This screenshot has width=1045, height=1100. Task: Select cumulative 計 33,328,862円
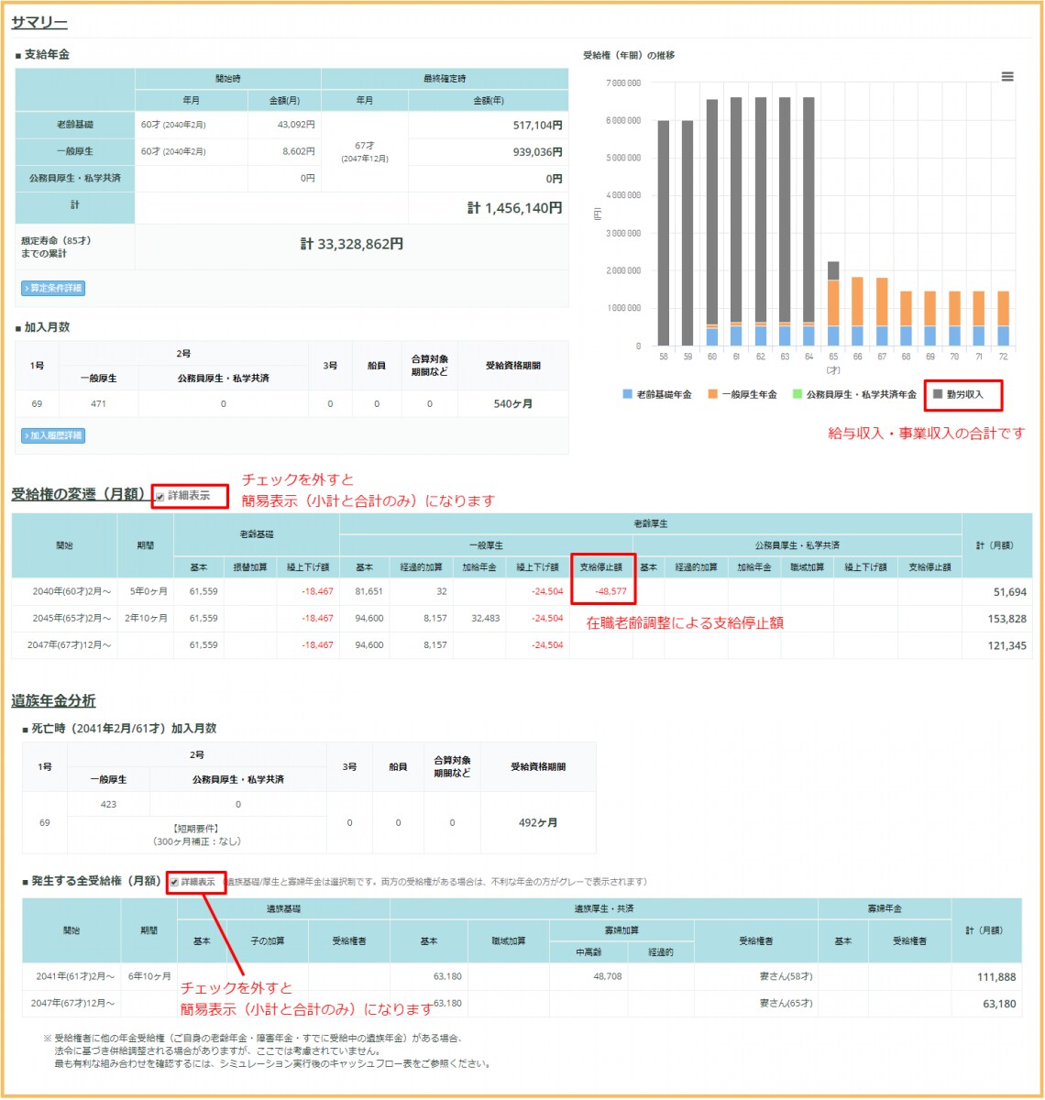(352, 244)
